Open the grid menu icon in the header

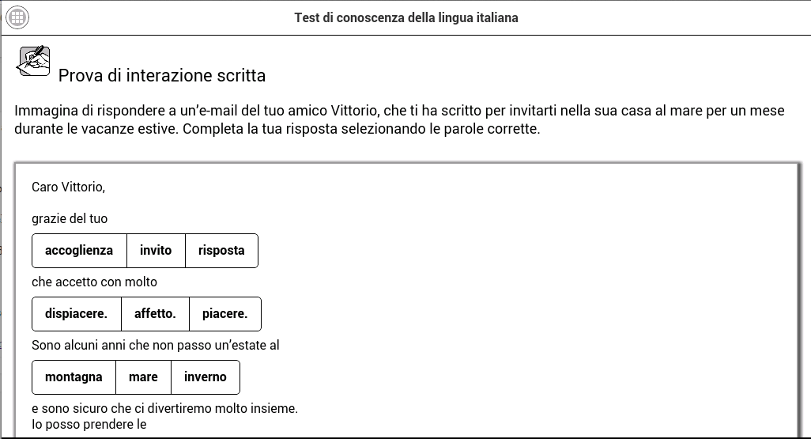[17, 17]
